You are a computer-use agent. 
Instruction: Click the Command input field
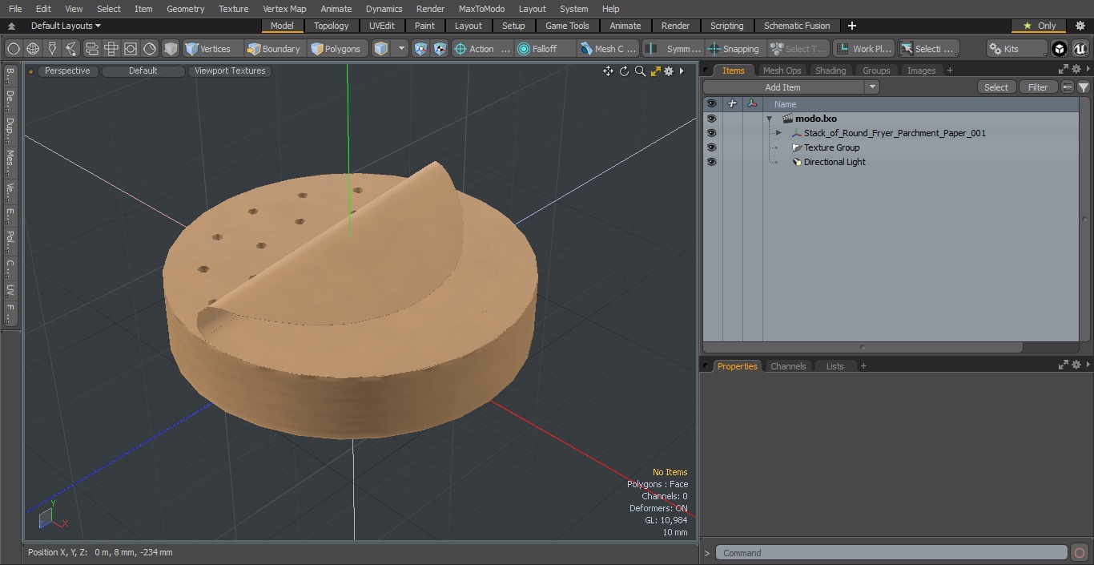[891, 553]
